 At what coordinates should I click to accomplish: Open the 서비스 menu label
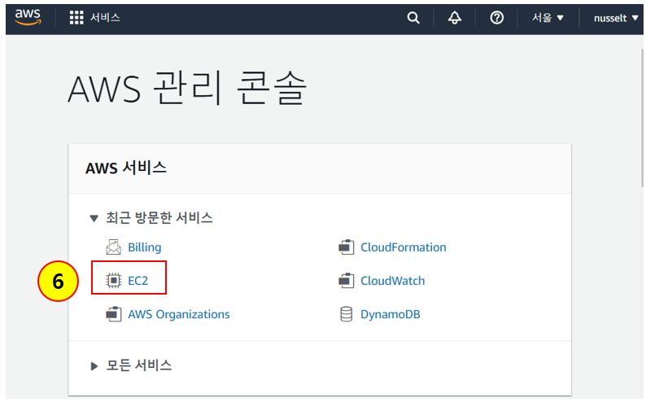tap(105, 18)
